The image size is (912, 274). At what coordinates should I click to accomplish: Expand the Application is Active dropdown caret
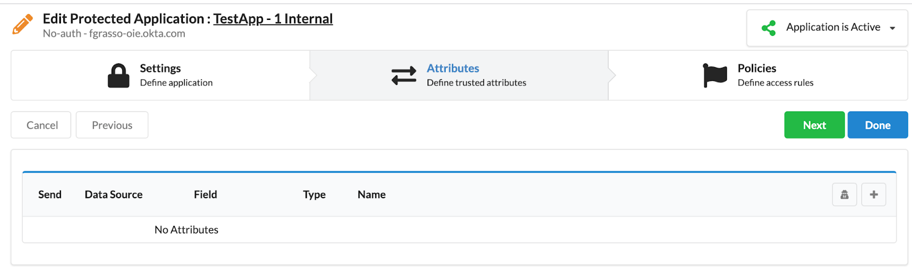point(893,28)
